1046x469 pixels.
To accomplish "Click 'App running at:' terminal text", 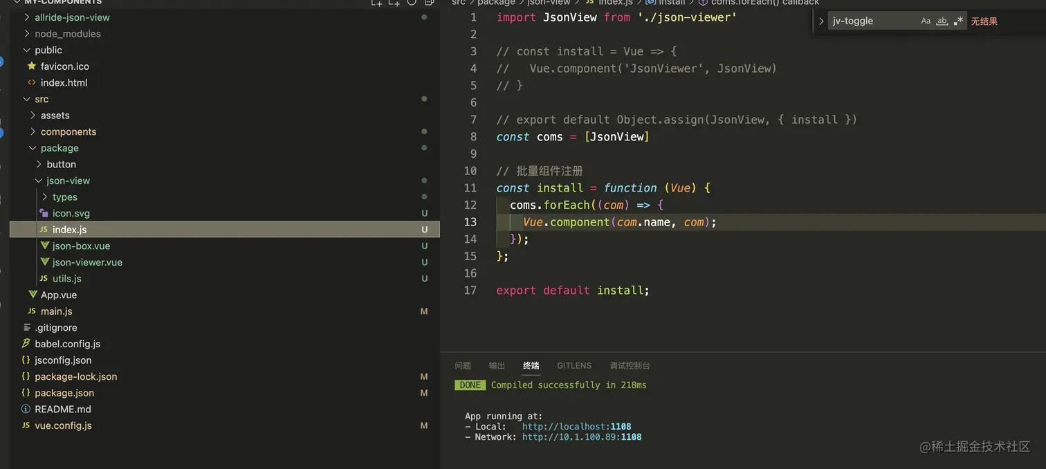I will [504, 416].
